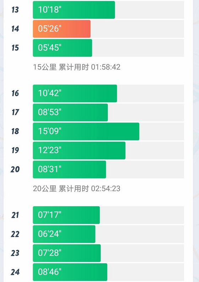Tap the 07'17" bar for kilometer 21
This screenshot has width=199, height=282.
66,215
